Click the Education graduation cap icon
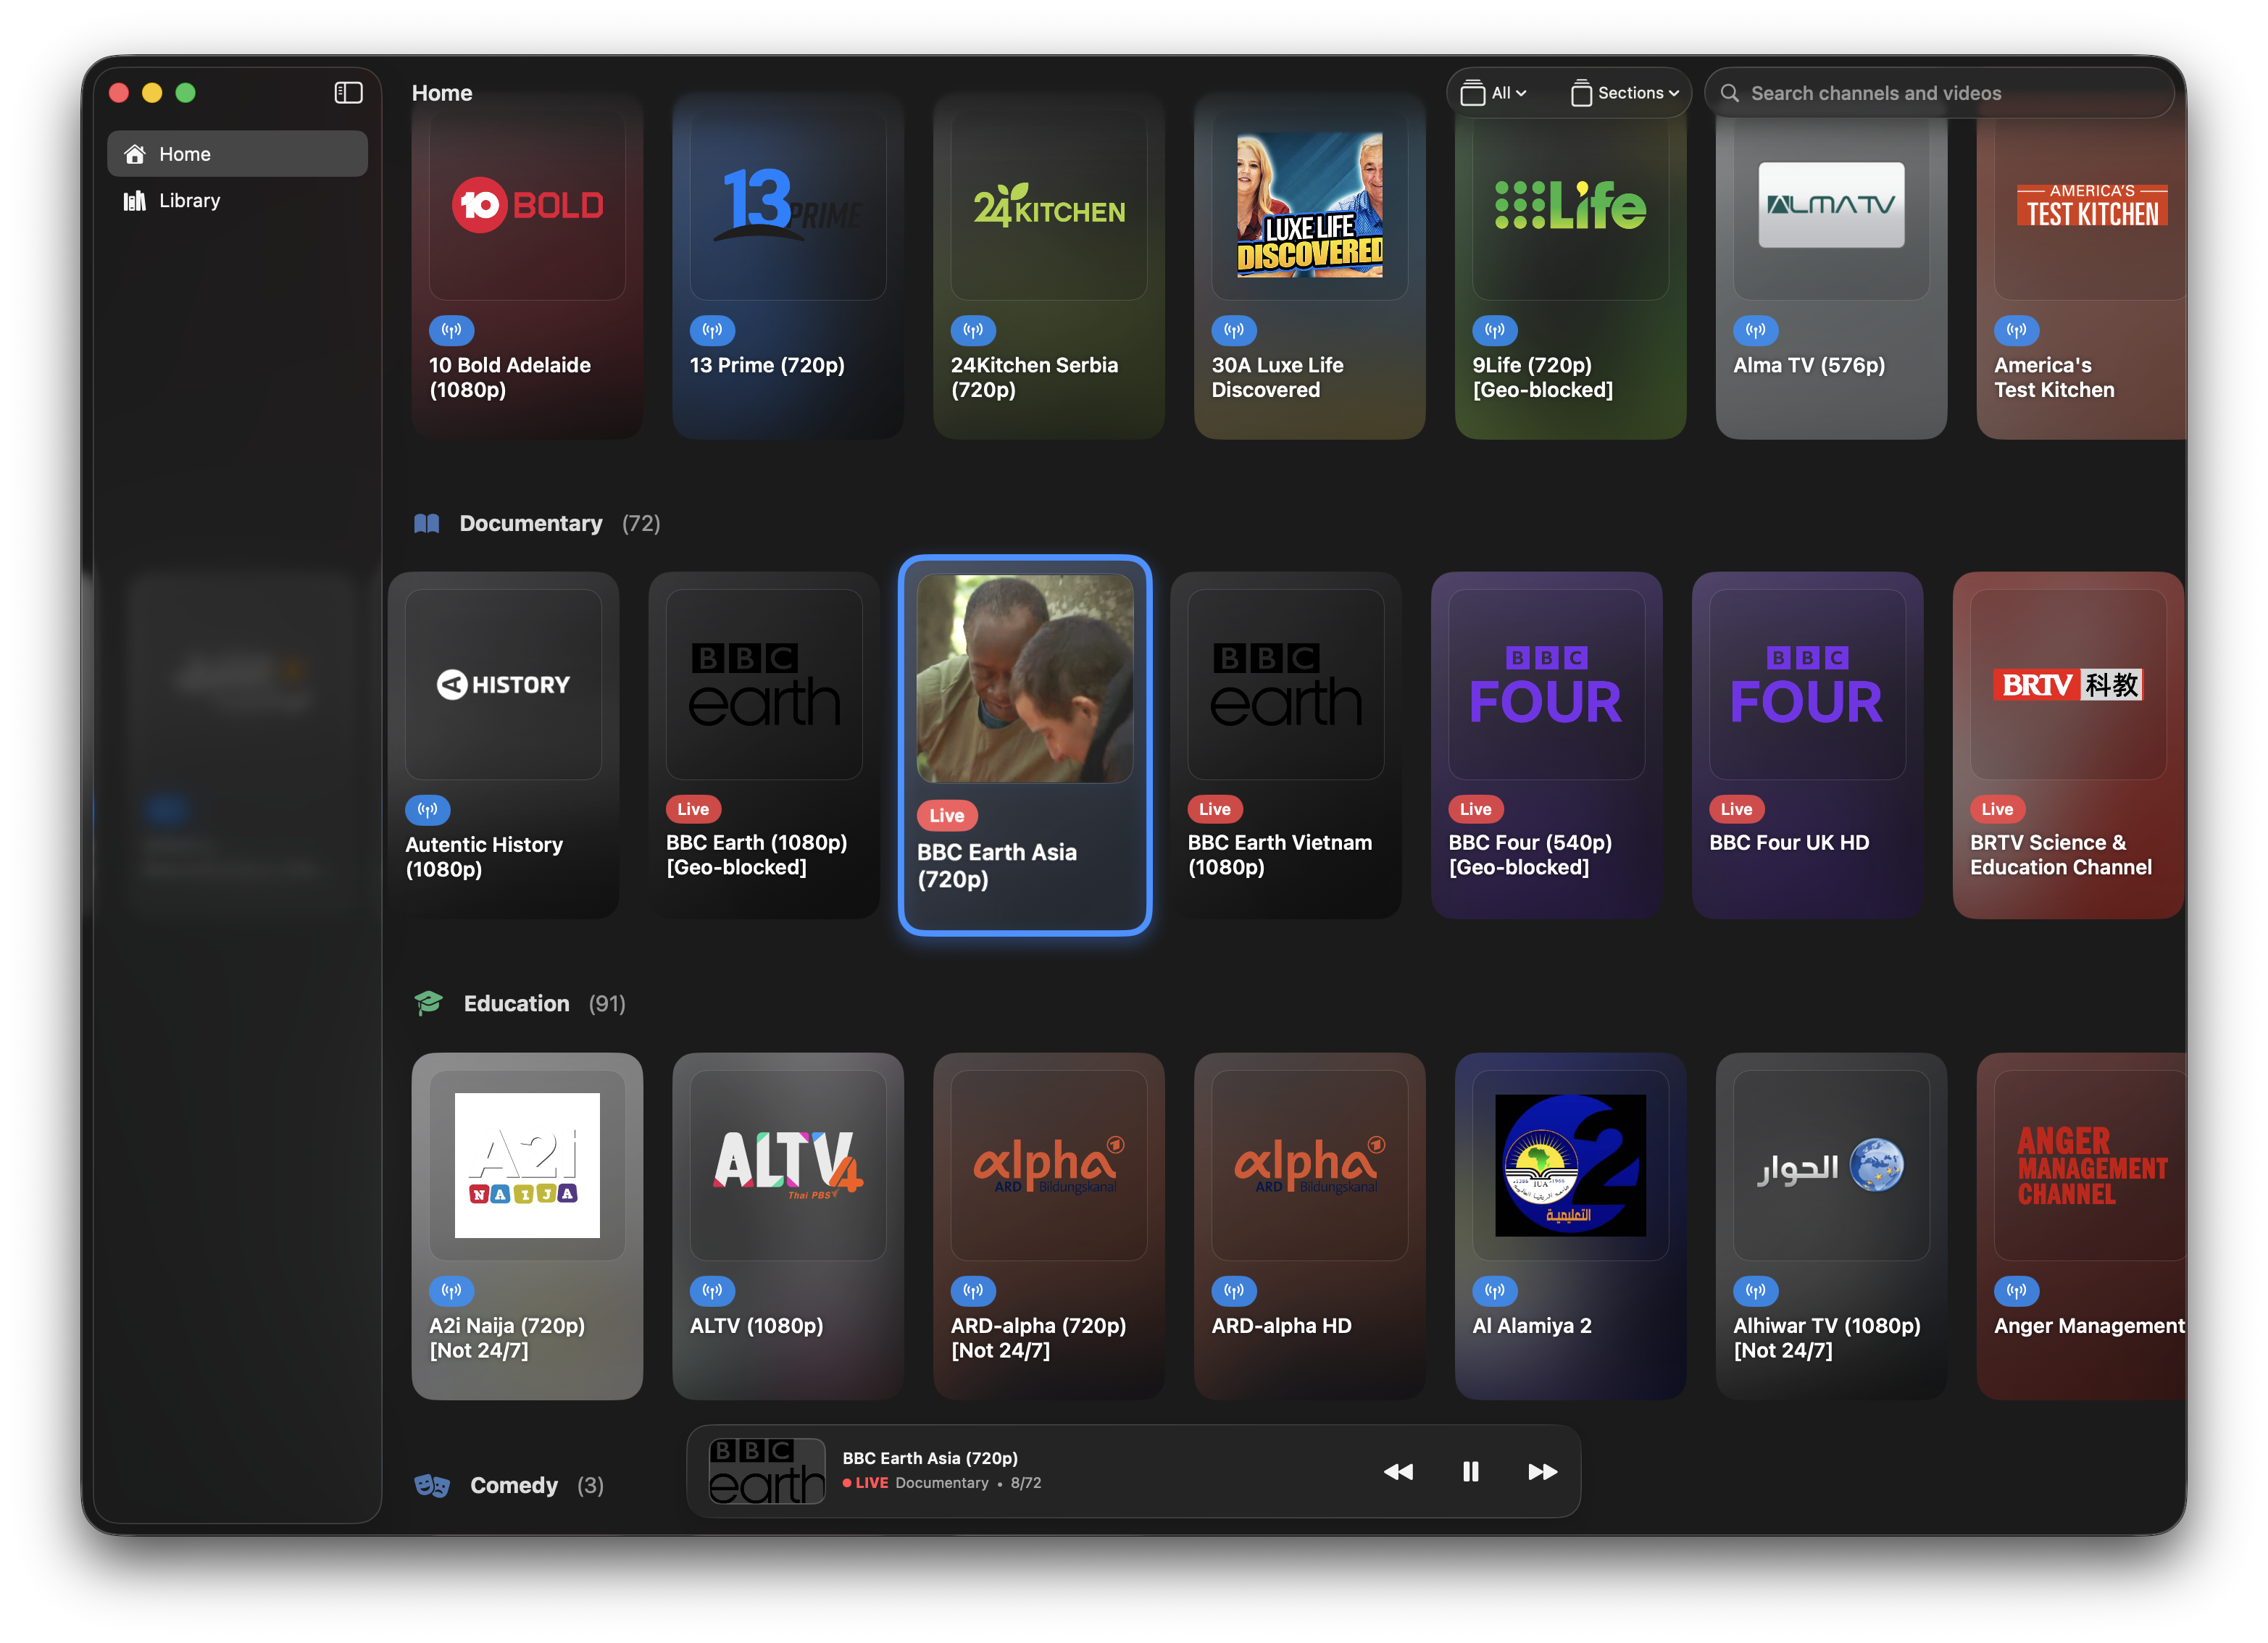The image size is (2268, 1643). pyautogui.click(x=428, y=1002)
